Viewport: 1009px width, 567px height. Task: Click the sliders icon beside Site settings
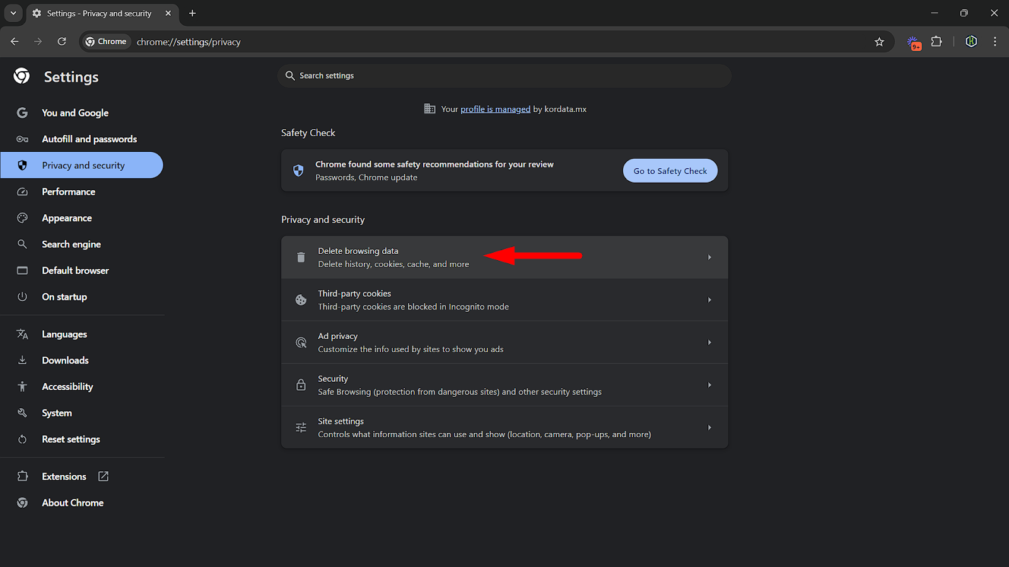click(301, 428)
